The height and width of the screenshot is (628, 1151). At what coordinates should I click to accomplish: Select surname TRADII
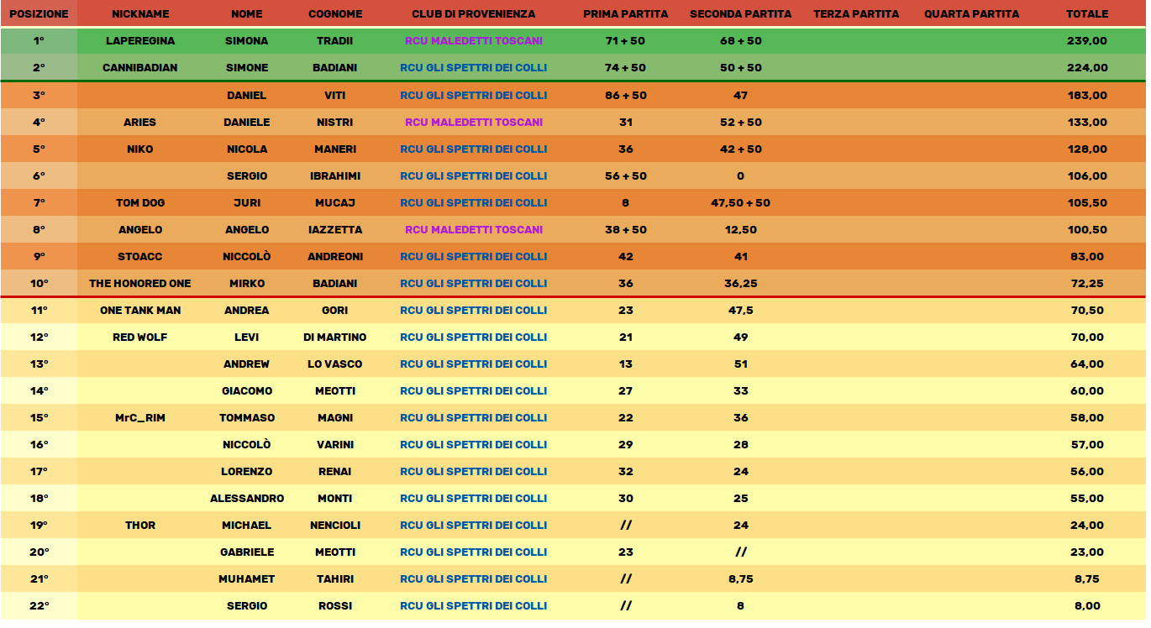tap(335, 41)
